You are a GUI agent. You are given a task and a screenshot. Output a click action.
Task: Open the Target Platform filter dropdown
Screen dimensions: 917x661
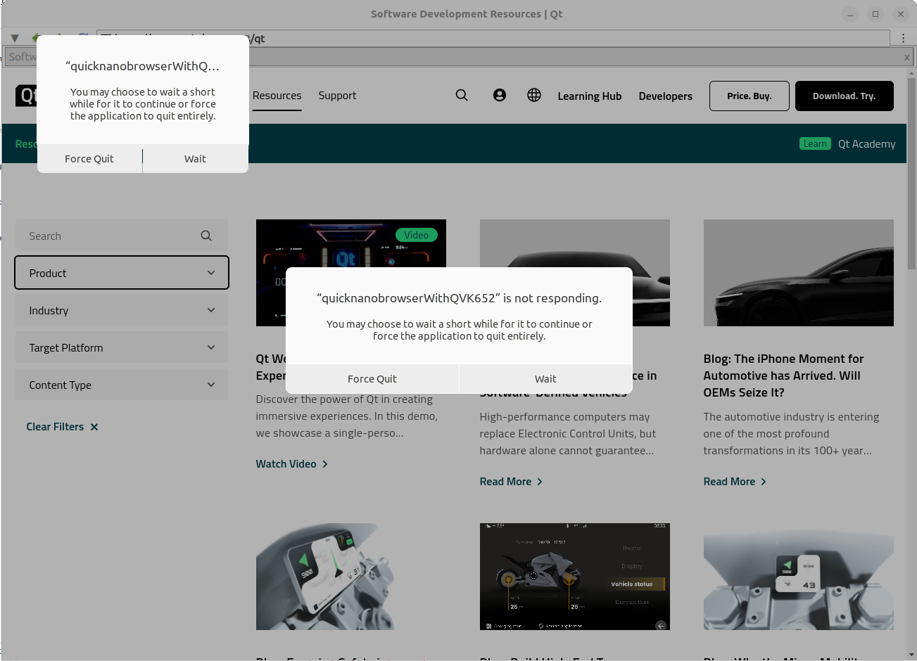click(x=122, y=347)
